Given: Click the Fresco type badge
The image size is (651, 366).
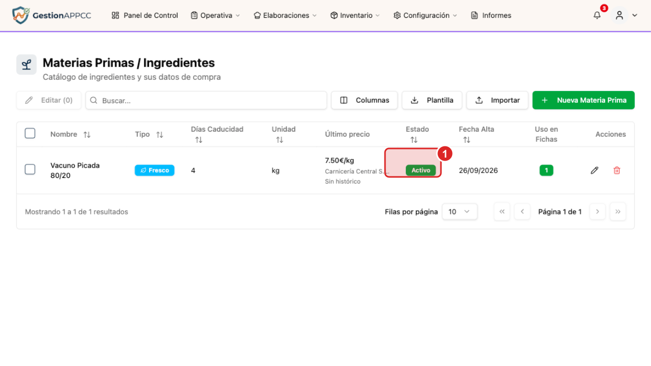Looking at the screenshot, I should [x=155, y=170].
